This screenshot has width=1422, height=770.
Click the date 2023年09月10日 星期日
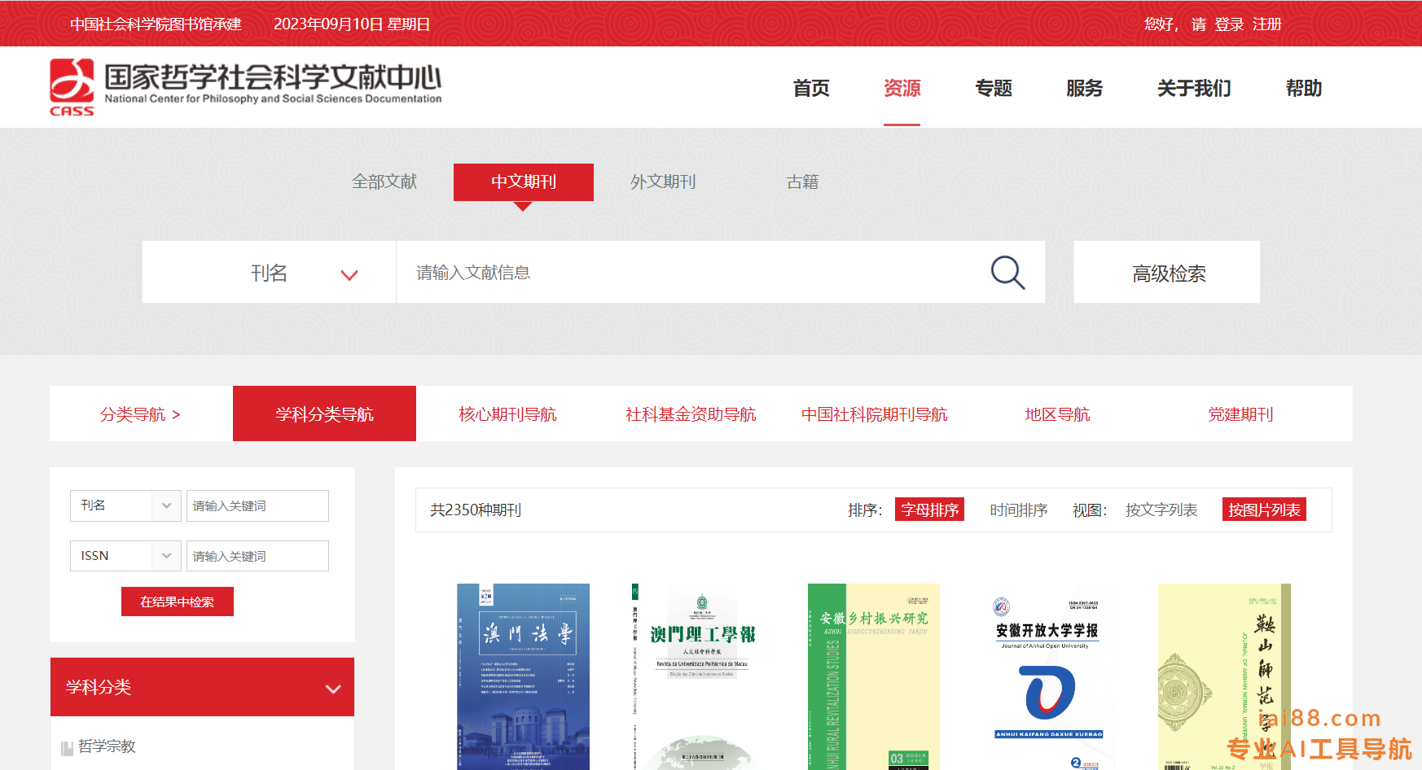[x=352, y=24]
